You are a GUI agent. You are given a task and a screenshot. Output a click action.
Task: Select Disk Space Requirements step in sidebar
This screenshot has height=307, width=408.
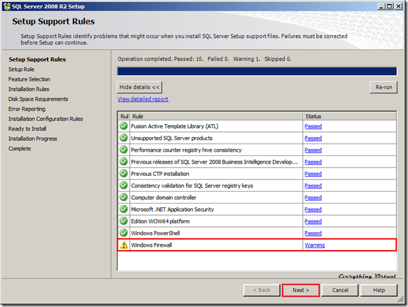pyautogui.click(x=38, y=99)
